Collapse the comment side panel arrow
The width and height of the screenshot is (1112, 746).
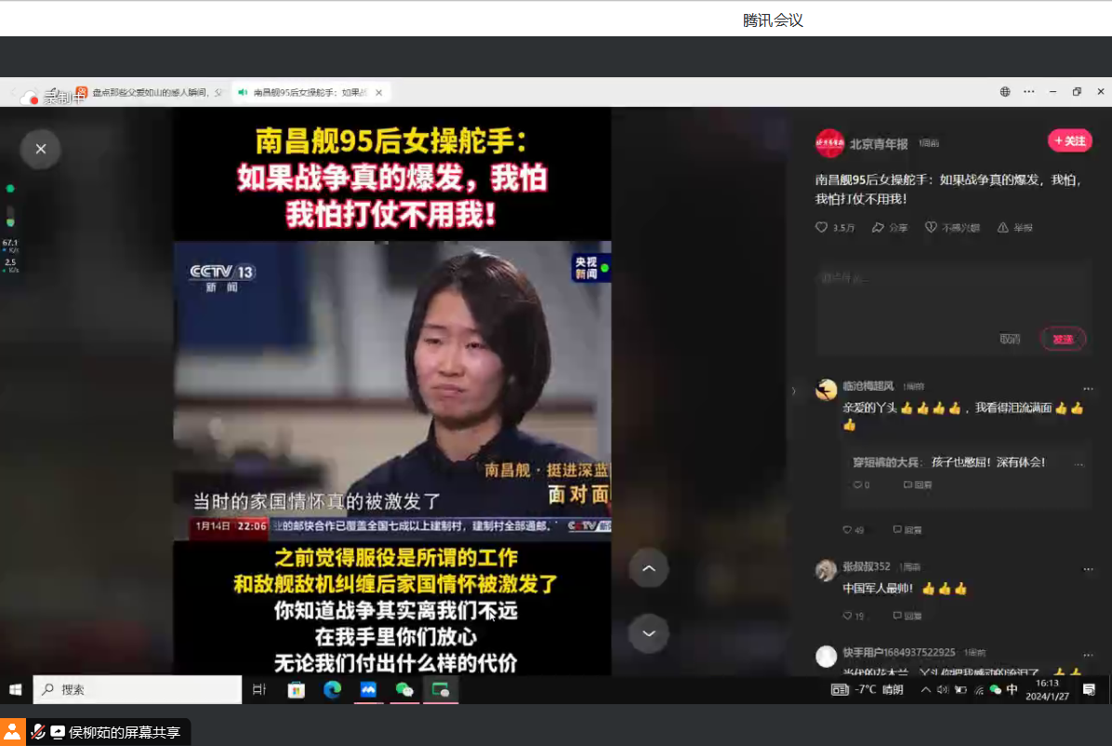tap(793, 392)
